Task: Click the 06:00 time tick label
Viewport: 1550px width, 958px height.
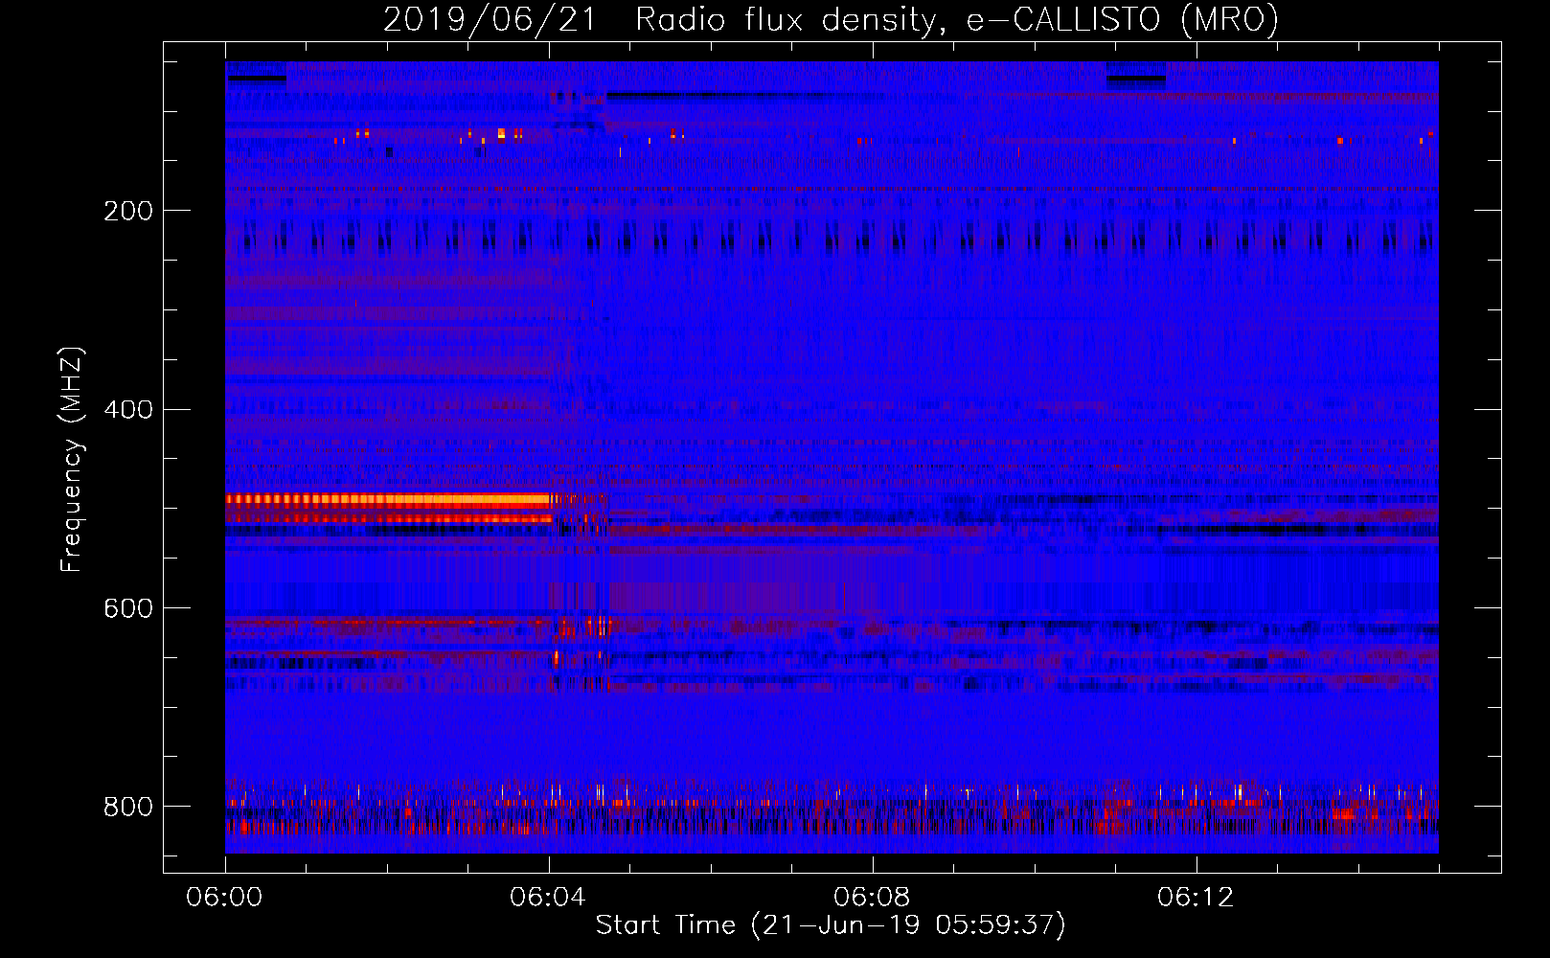Action: click(x=224, y=897)
